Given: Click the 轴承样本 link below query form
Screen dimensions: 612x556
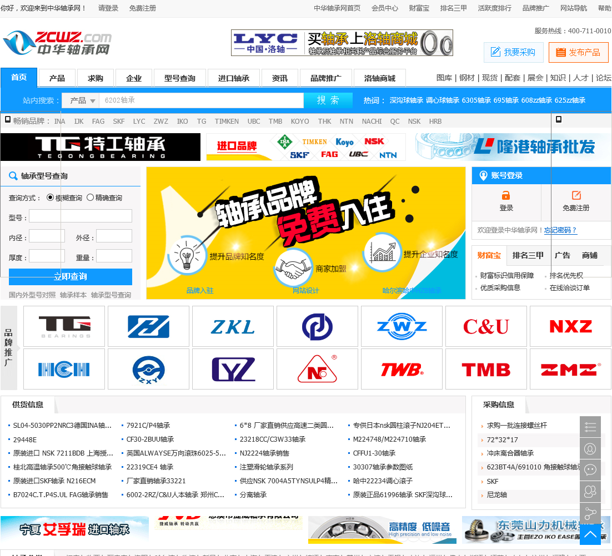Looking at the screenshot, I should click(x=73, y=295).
